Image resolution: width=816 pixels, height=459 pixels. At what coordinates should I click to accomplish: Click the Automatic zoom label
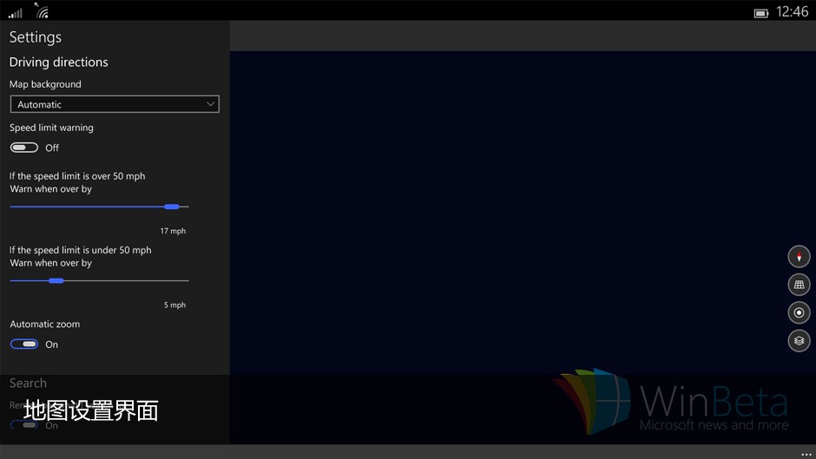click(x=45, y=324)
